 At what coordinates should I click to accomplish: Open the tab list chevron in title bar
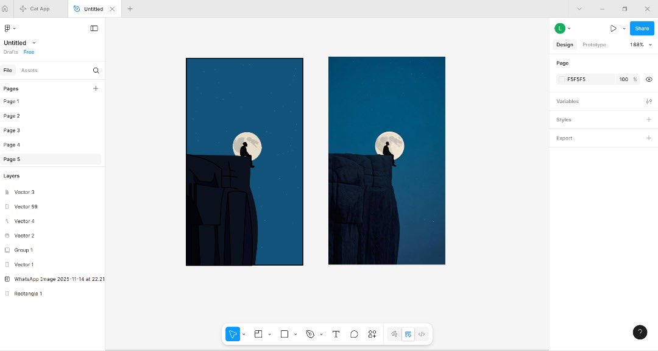tap(579, 9)
